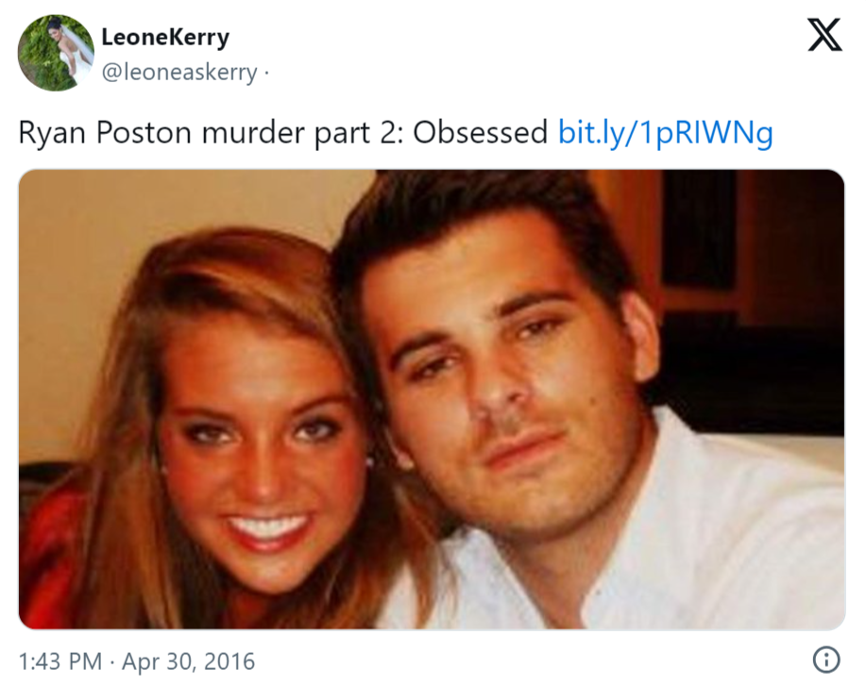Viewport: 866px width, 685px height.
Task: Click the LeoneKerry profile avatar
Action: click(x=56, y=53)
